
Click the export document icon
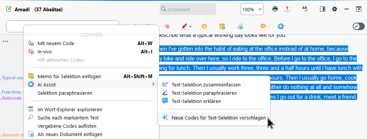click(x=287, y=9)
